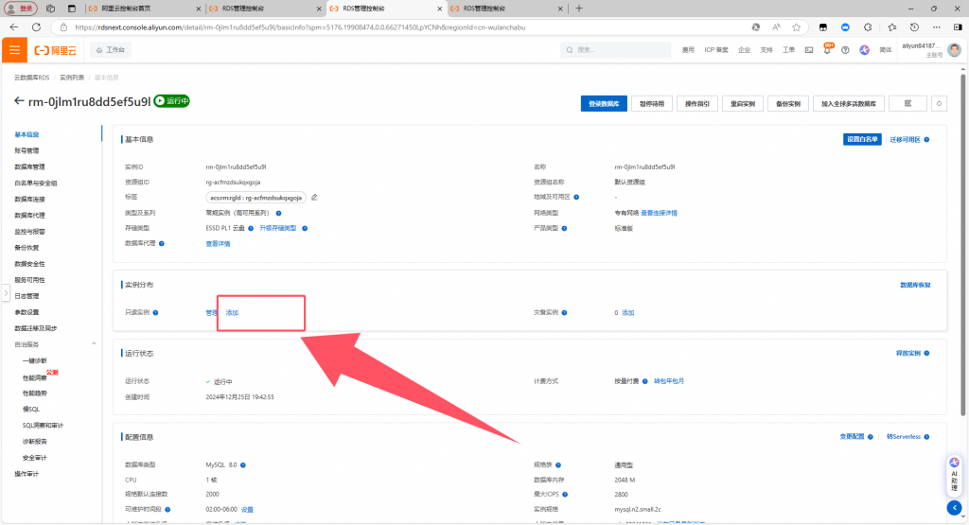This screenshot has width=969, height=525.
Task: Click info icon next to 只读实例
Action: [155, 312]
